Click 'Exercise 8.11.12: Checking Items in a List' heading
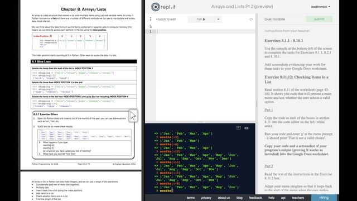This screenshot has height=201, width=357. point(296,79)
